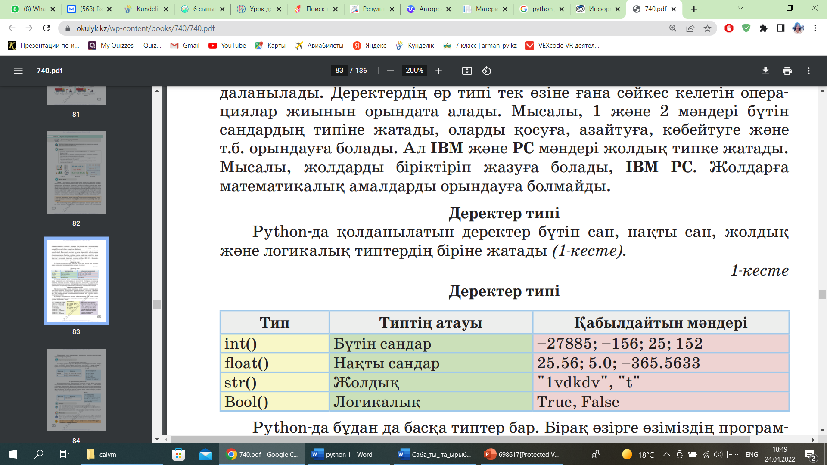The image size is (827, 465).
Task: Expand the tab search dropdown arrow
Action: tap(740, 8)
